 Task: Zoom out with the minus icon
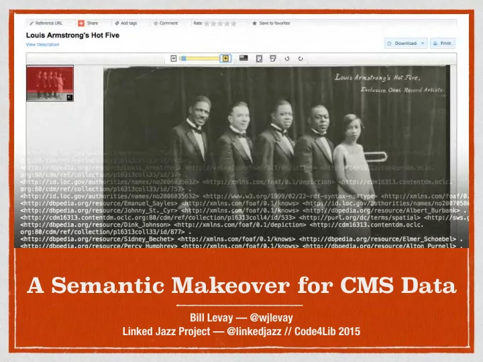[174, 58]
